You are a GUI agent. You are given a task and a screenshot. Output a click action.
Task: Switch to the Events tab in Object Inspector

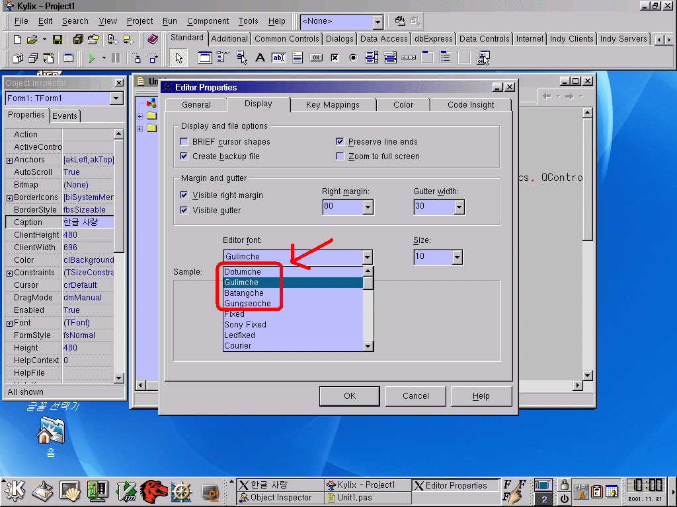pyautogui.click(x=64, y=116)
